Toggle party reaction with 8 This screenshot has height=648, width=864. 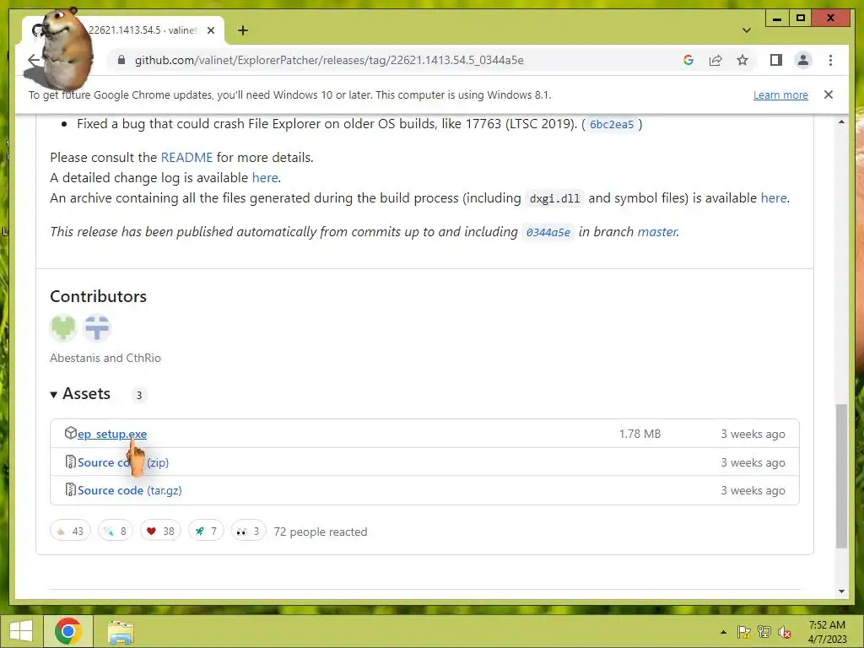115,532
